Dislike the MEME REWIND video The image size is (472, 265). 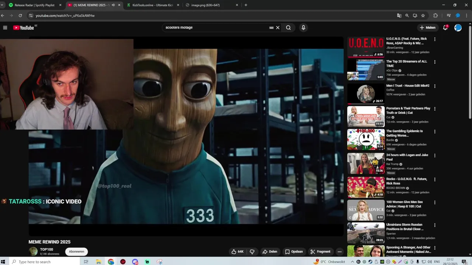(252, 252)
